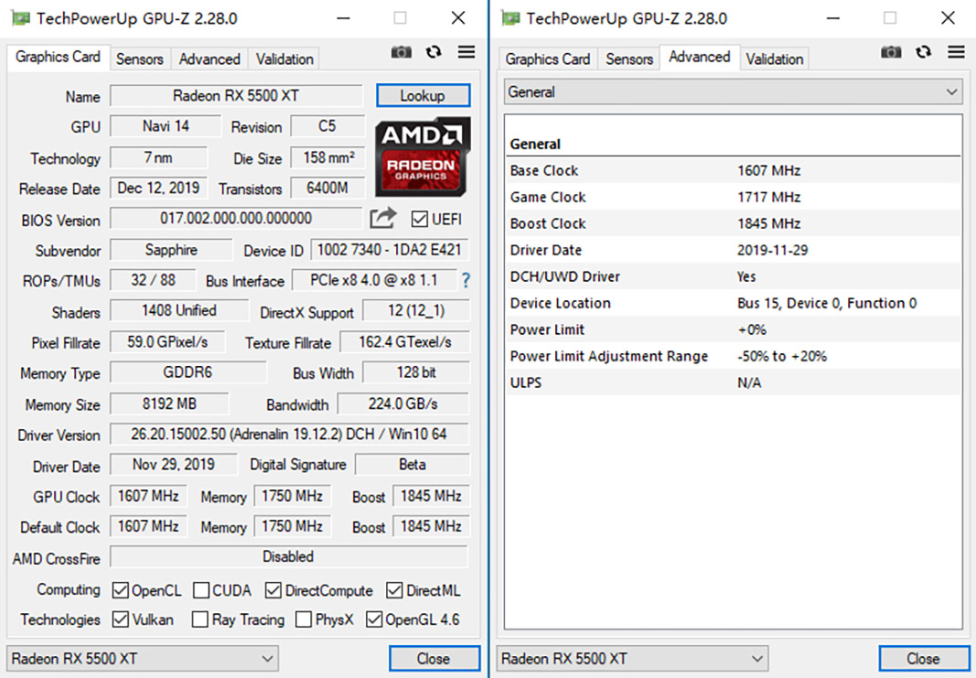Open the Validation tab in left window
976x678 pixels.
point(284,59)
